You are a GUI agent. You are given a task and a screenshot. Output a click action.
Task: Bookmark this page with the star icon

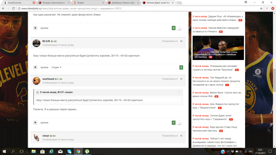261,9
